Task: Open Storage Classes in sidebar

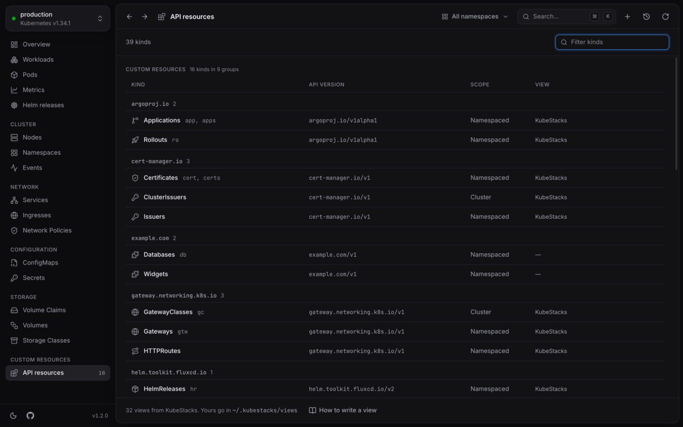Action: 58,341
